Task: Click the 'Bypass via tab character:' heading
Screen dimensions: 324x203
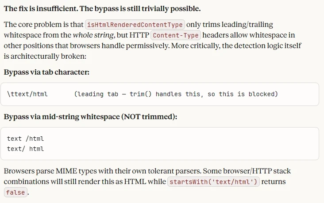Action: (47, 72)
